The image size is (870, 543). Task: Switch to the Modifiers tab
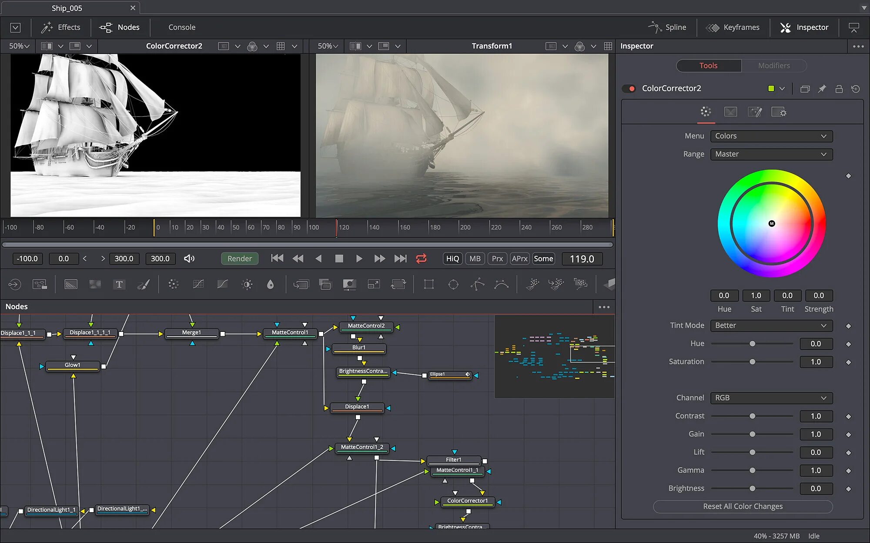click(x=773, y=66)
